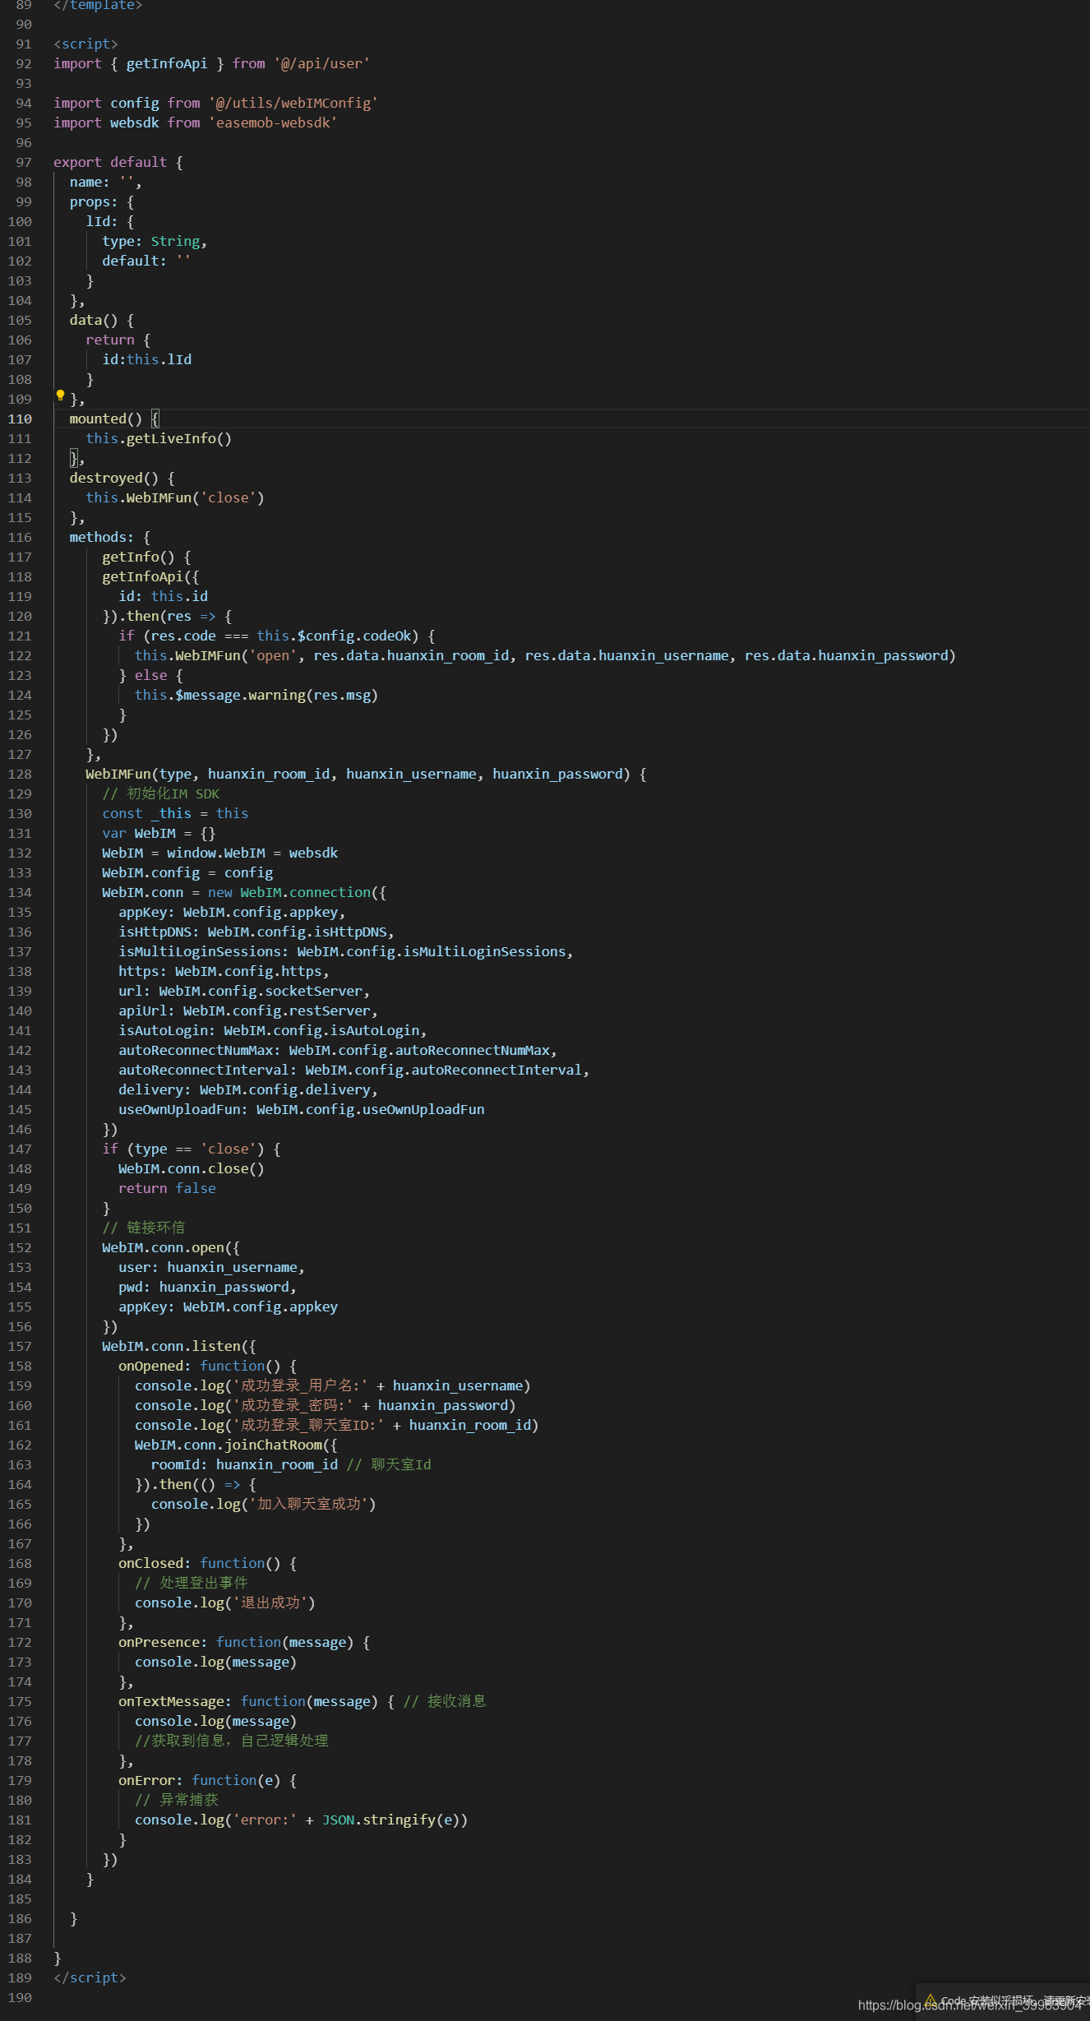Click the '// 接收消息' comment
Screen dimensions: 1090x2021
pos(445,1701)
